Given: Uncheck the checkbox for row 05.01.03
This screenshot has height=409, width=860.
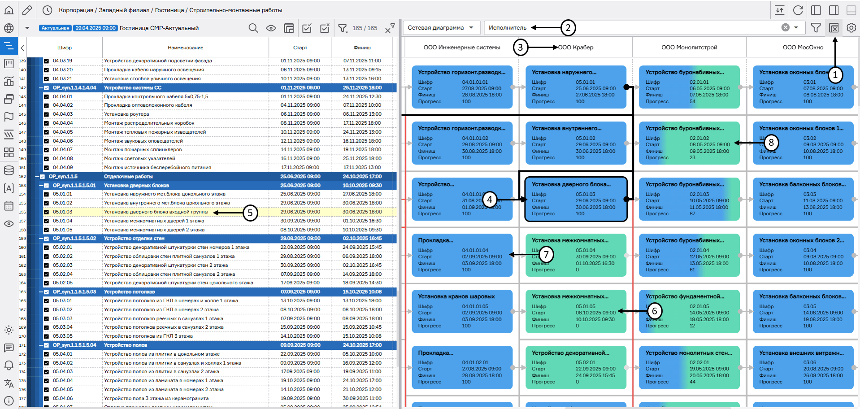Looking at the screenshot, I should pos(46,212).
